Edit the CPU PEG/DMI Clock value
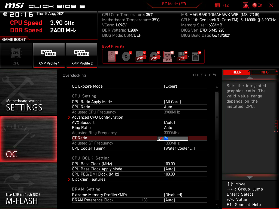Screen dimensions: 279x209 click(x=169, y=174)
